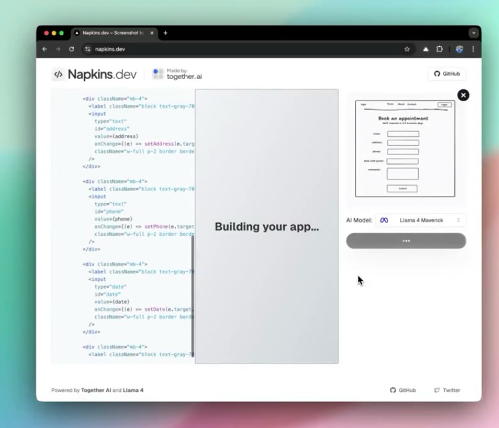This screenshot has height=428, width=499.
Task: Click the AI Model label
Action: (359, 220)
